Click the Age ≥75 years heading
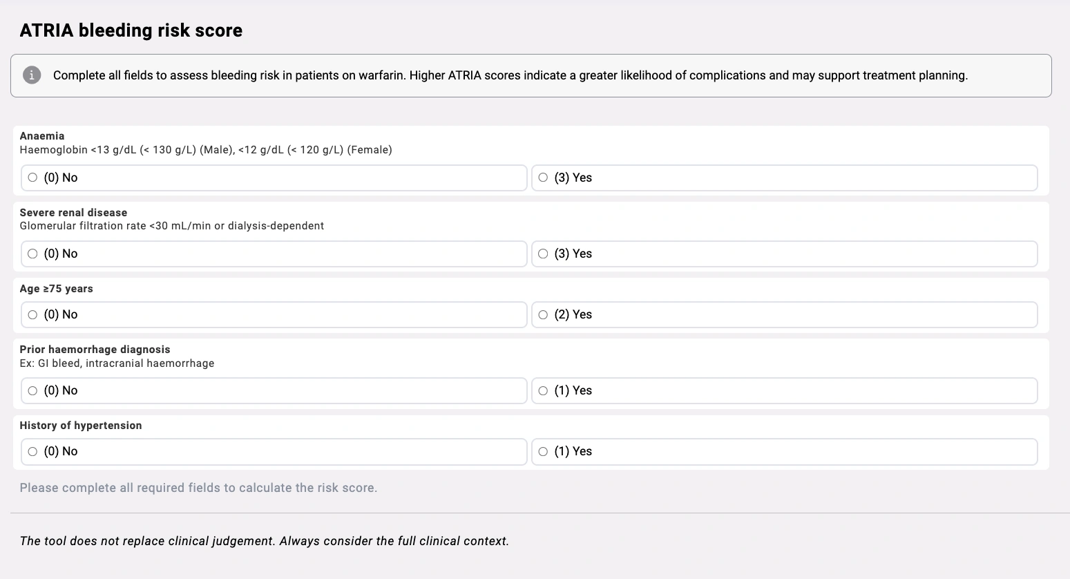 tap(57, 288)
